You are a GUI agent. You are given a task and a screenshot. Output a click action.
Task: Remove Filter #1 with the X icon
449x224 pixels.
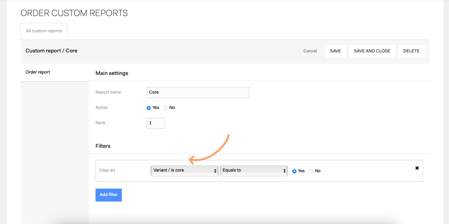click(417, 168)
